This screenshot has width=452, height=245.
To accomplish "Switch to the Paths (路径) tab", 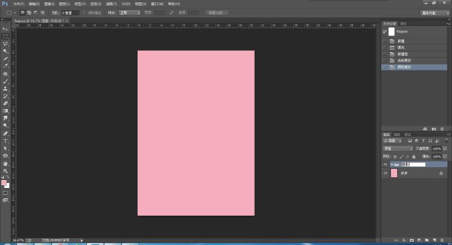I will [x=407, y=135].
